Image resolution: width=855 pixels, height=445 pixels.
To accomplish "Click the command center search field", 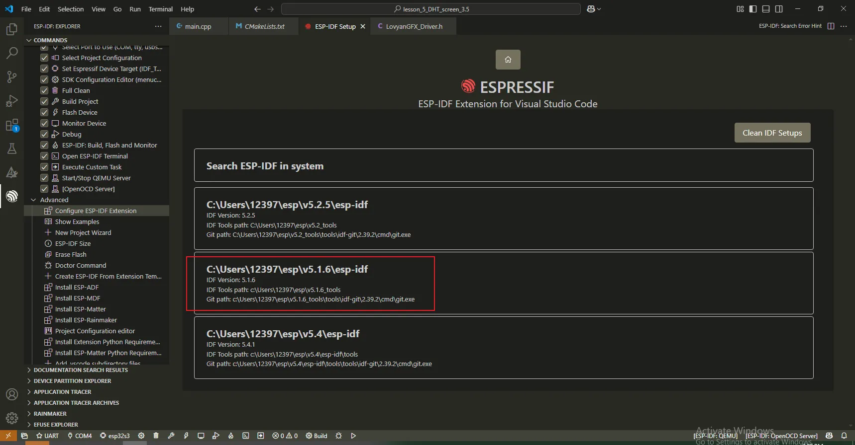I will pos(431,9).
